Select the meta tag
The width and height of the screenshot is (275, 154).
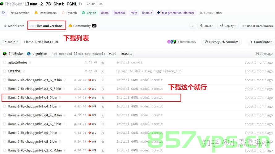point(134,13)
